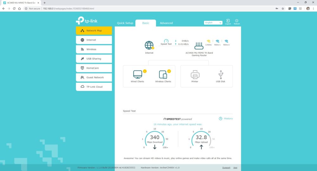
Task: Switch to the Quick Setup tab
Action: (125, 23)
